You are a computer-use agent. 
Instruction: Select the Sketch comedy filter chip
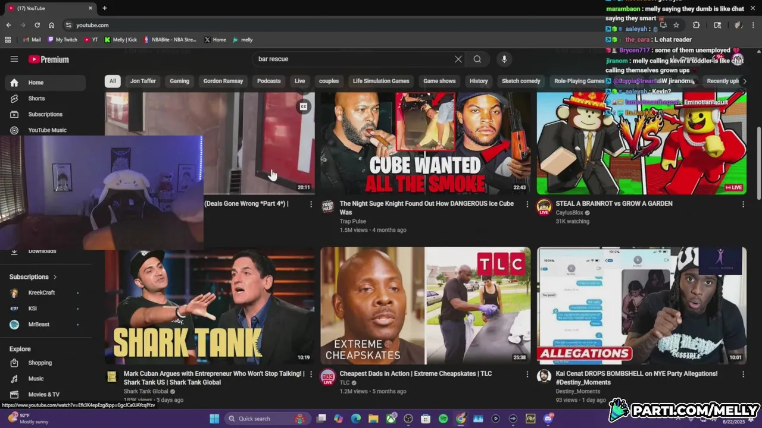click(521, 81)
